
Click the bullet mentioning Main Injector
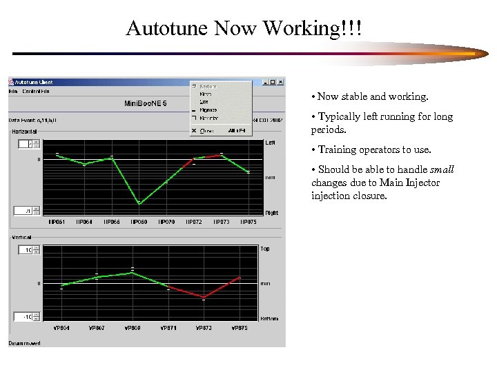coord(382,183)
